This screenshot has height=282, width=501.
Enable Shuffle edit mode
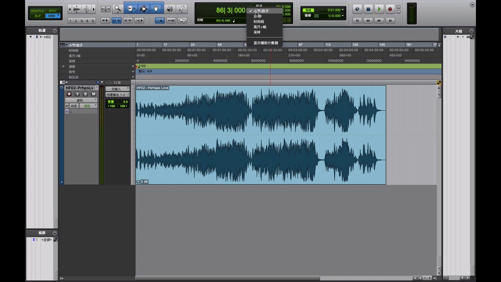(38, 11)
